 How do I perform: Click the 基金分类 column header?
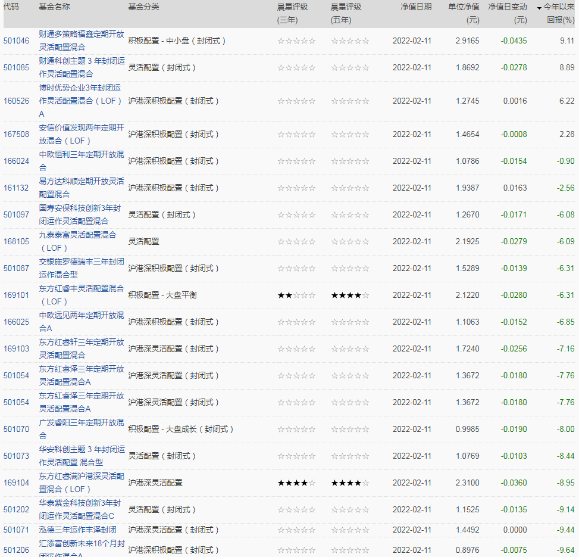(143, 7)
